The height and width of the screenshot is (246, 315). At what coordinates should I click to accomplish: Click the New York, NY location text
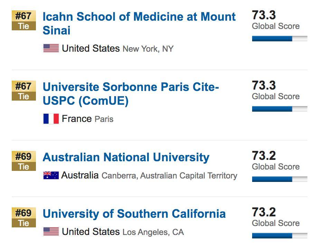(148, 49)
